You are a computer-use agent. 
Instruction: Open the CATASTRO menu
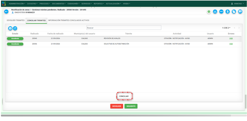click(32, 4)
